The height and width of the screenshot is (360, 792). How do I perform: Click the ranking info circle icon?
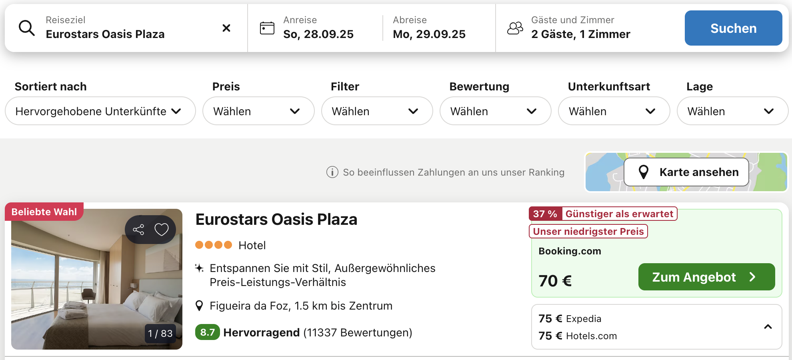coord(332,172)
